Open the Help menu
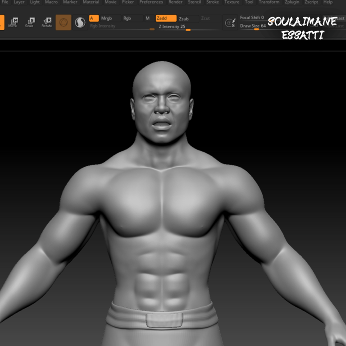The image size is (346, 346). 328,2
